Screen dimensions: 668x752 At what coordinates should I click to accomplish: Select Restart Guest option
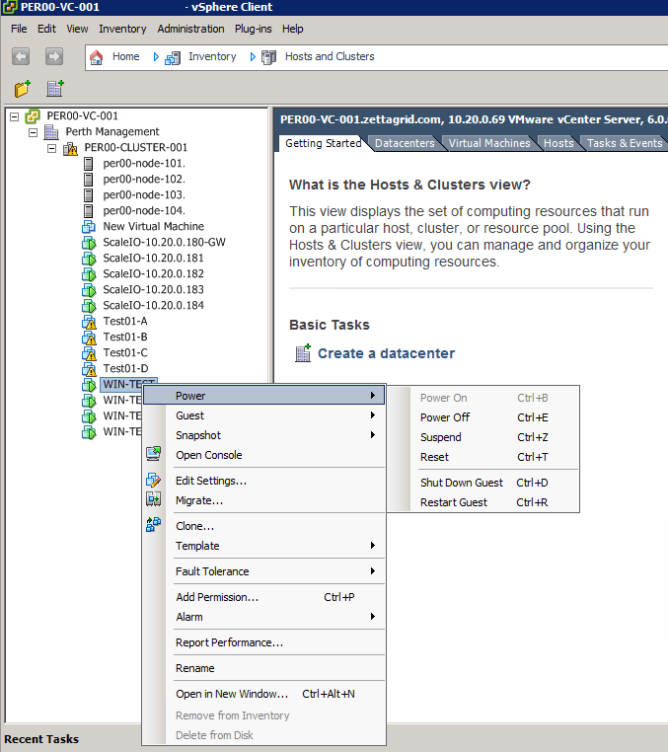483,502
